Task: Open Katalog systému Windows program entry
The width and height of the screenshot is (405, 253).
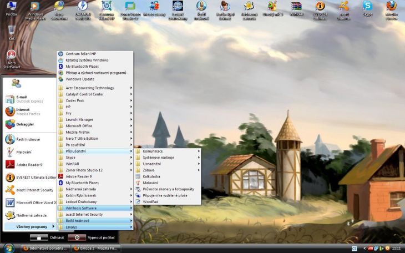Action: pyautogui.click(x=95, y=60)
